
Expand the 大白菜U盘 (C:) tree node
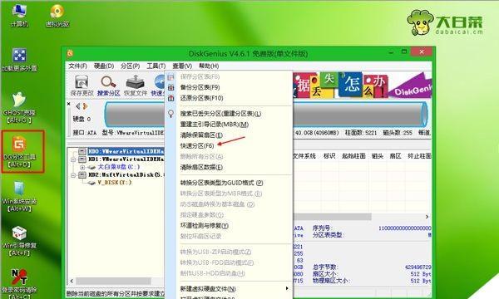click(x=82, y=167)
